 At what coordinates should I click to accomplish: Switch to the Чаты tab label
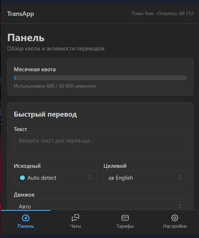coord(75,226)
